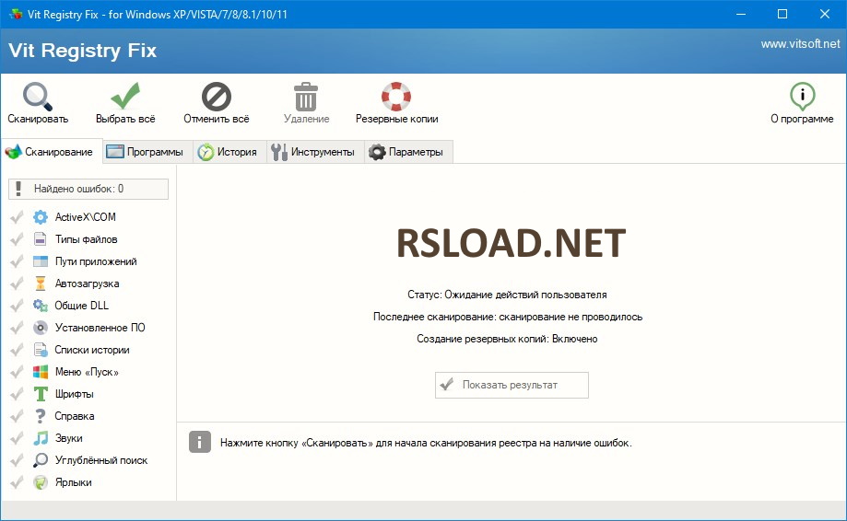The height and width of the screenshot is (521, 847).
Task: Select the Списки истории label
Action: 92,350
